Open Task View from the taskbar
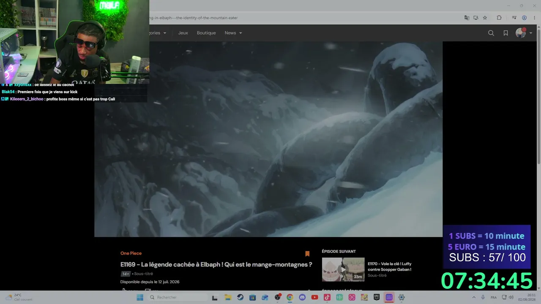541x304 pixels. [215, 297]
